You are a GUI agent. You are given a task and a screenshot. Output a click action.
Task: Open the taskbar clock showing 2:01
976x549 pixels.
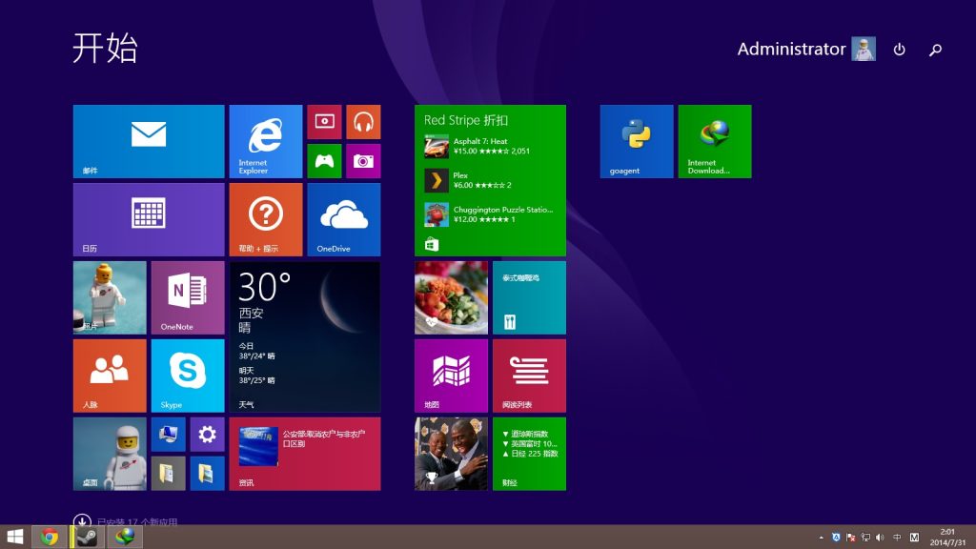pos(947,538)
